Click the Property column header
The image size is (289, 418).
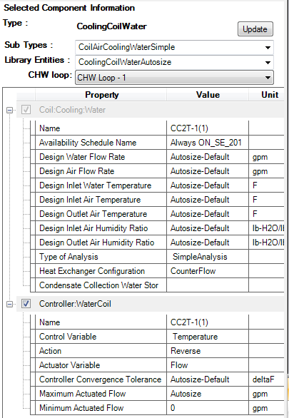click(101, 95)
